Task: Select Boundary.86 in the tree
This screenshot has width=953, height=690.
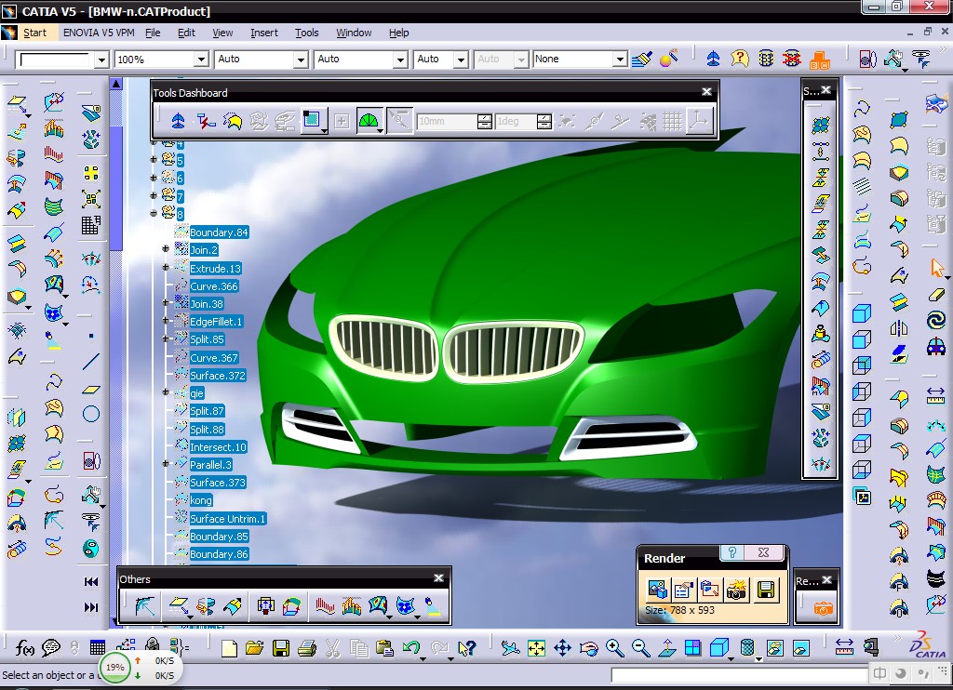Action: 219,554
